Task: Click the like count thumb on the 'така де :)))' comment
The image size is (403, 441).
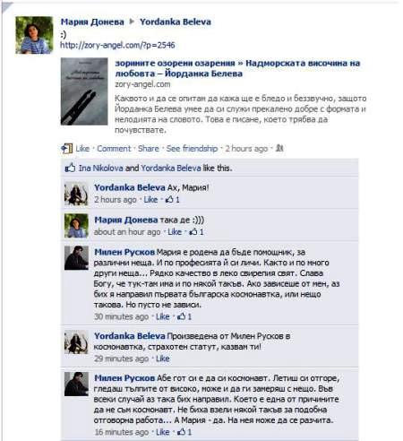Action: tap(193, 231)
